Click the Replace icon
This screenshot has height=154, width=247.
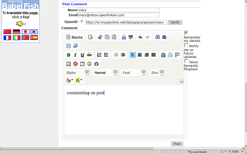[164, 37]
